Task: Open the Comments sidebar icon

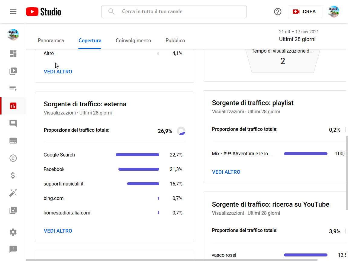Action: click(x=13, y=123)
